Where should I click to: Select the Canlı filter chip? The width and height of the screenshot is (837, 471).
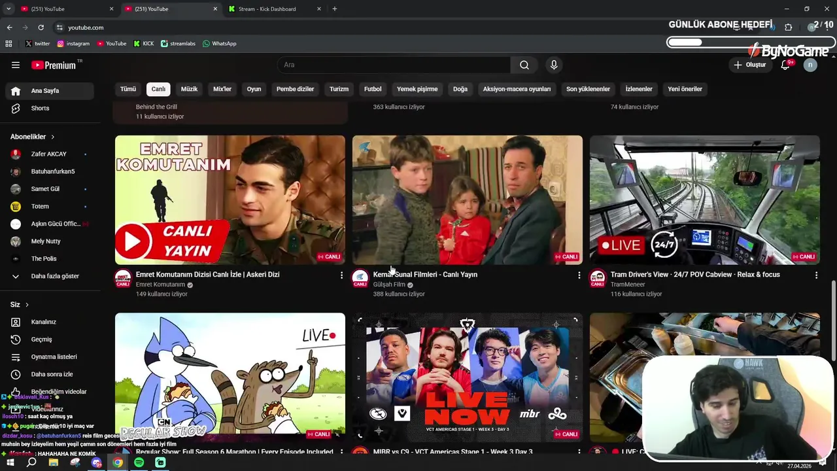[x=159, y=89]
